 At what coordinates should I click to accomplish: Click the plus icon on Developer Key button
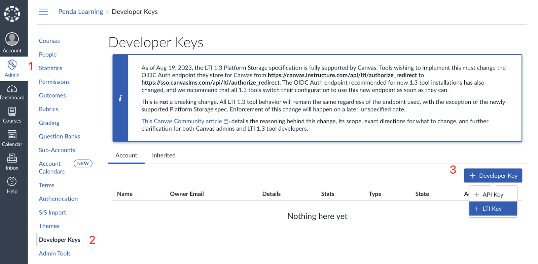click(x=472, y=176)
